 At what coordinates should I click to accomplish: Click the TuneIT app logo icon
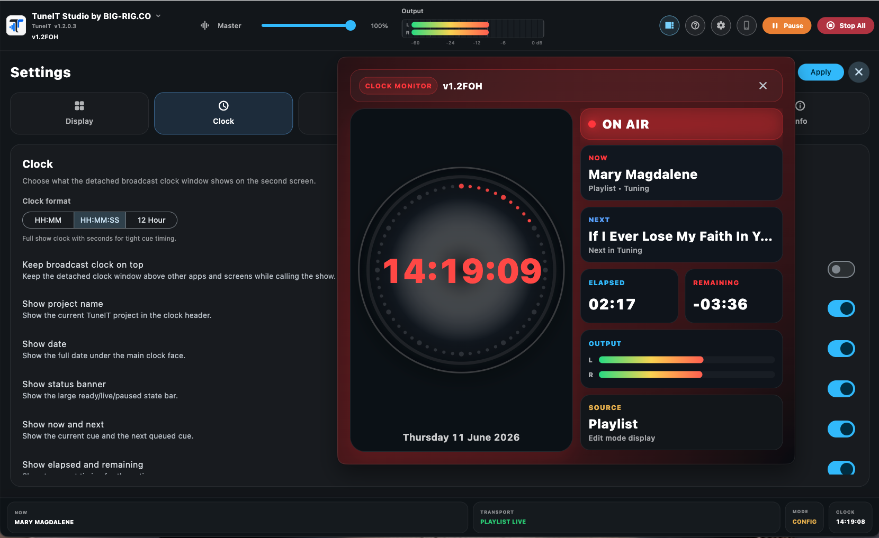click(16, 25)
